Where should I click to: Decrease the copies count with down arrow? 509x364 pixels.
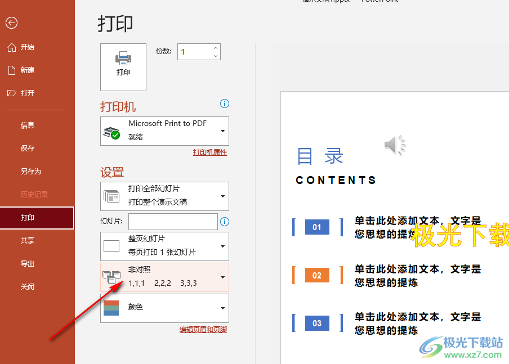216,56
